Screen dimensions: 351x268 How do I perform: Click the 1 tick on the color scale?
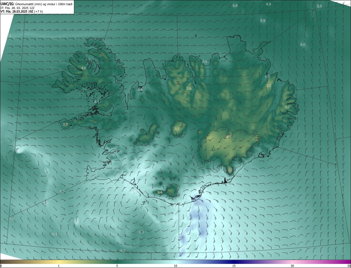pos(59,266)
